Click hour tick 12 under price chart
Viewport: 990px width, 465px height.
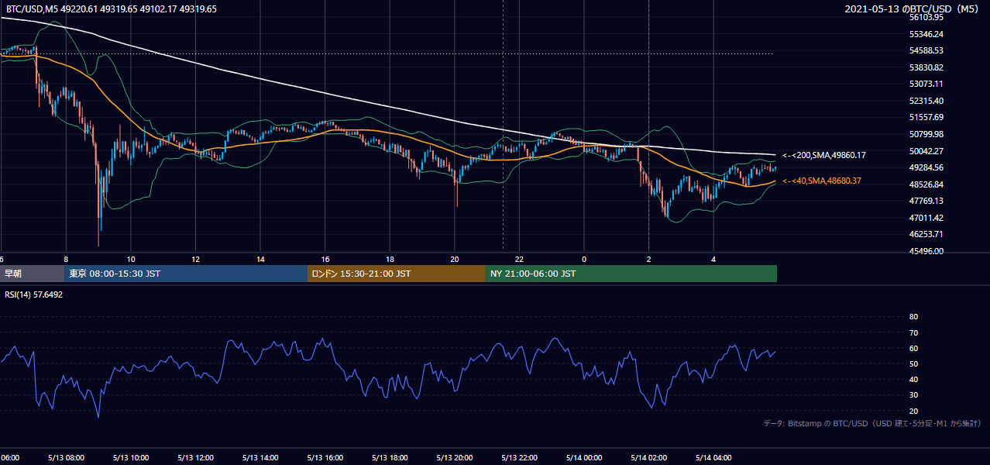195,260
